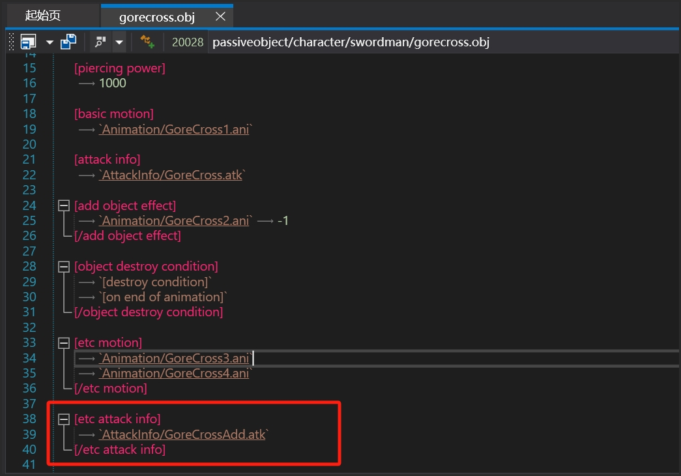Collapse the [etc motion] block
This screenshot has width=681, height=476.
click(64, 343)
